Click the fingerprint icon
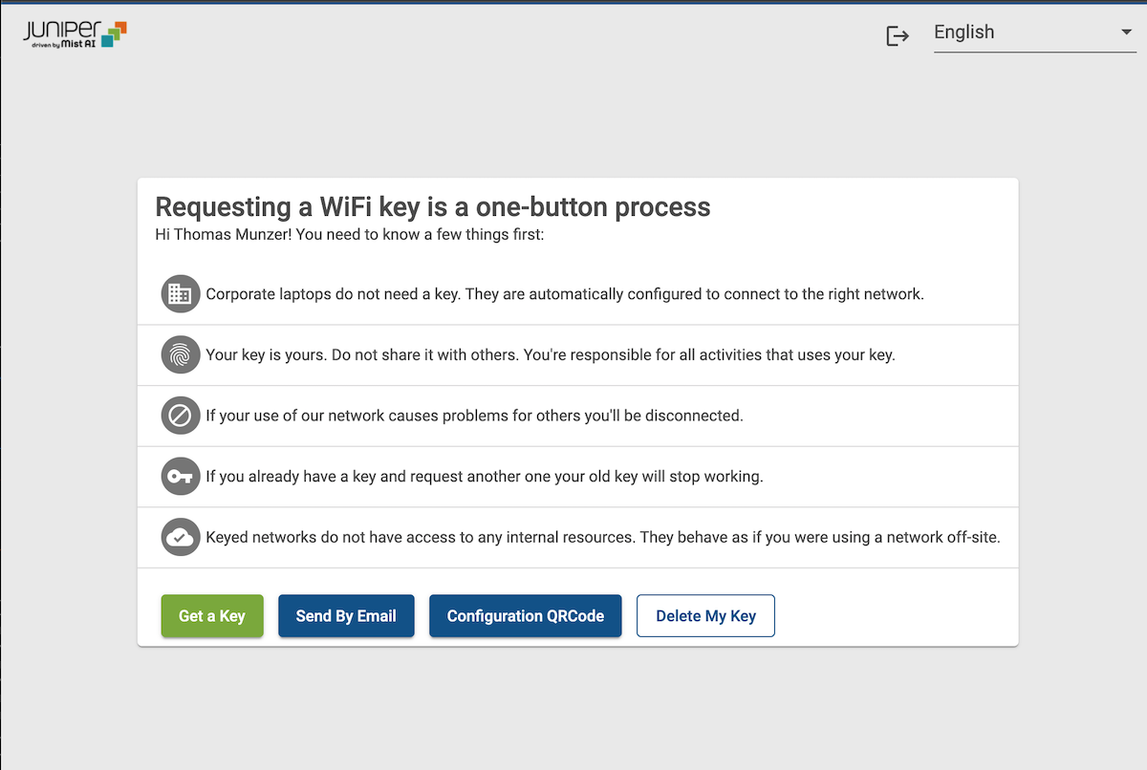This screenshot has height=770, width=1147. 180,355
